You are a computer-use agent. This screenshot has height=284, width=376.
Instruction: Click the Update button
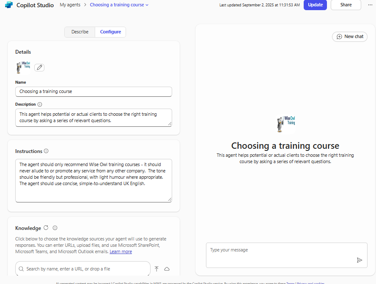[315, 5]
